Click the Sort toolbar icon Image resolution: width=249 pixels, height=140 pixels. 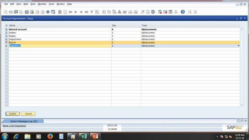pyautogui.click(x=97, y=12)
